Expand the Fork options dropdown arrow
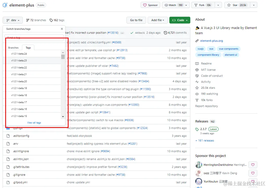Image resolution: width=267 pixels, height=188 pixels. 218,5
